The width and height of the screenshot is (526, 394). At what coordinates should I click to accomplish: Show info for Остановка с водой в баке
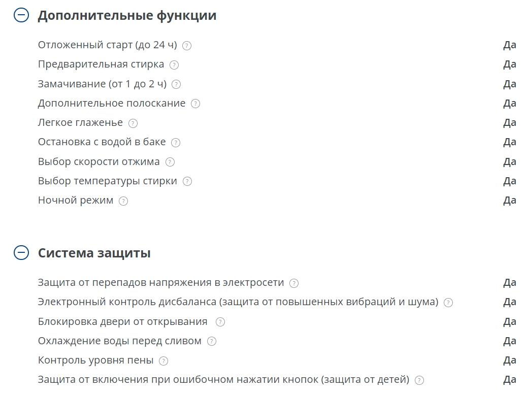[176, 143]
